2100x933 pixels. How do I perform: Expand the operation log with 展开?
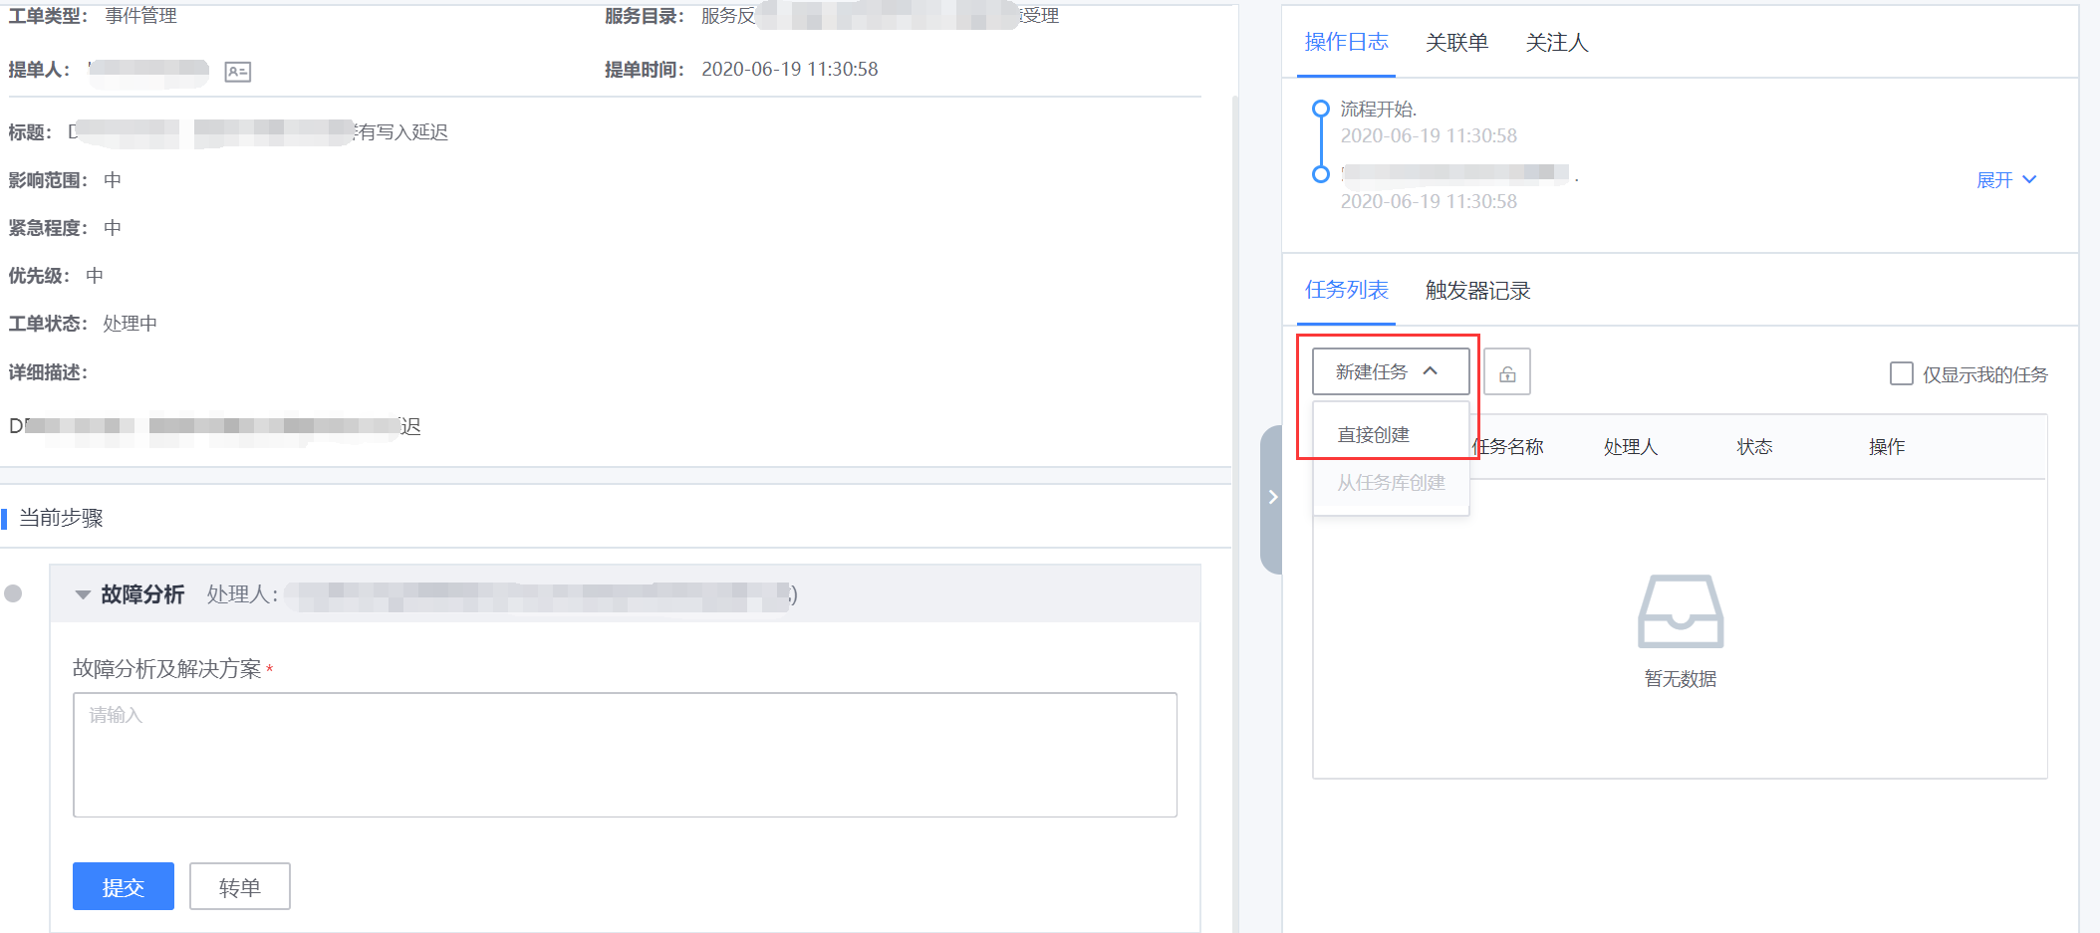pos(2005,180)
